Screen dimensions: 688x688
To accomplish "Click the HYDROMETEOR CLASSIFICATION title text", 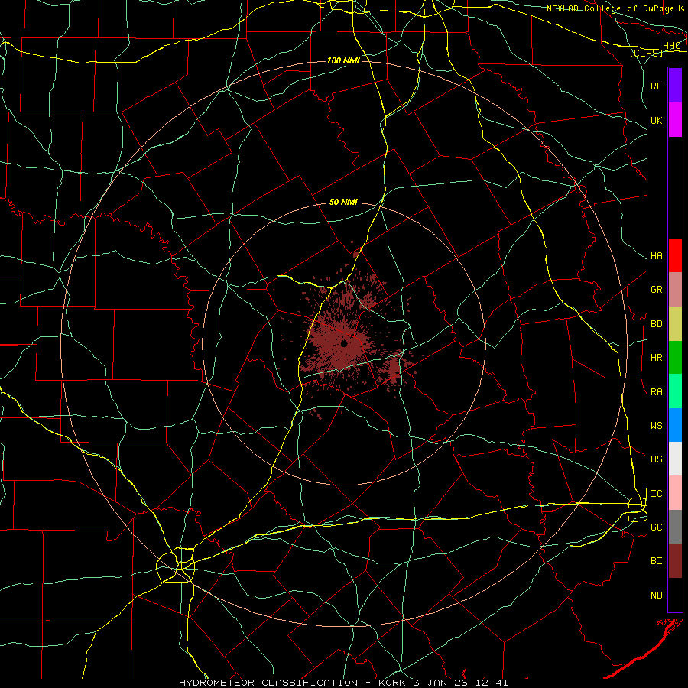I will pyautogui.click(x=268, y=683).
